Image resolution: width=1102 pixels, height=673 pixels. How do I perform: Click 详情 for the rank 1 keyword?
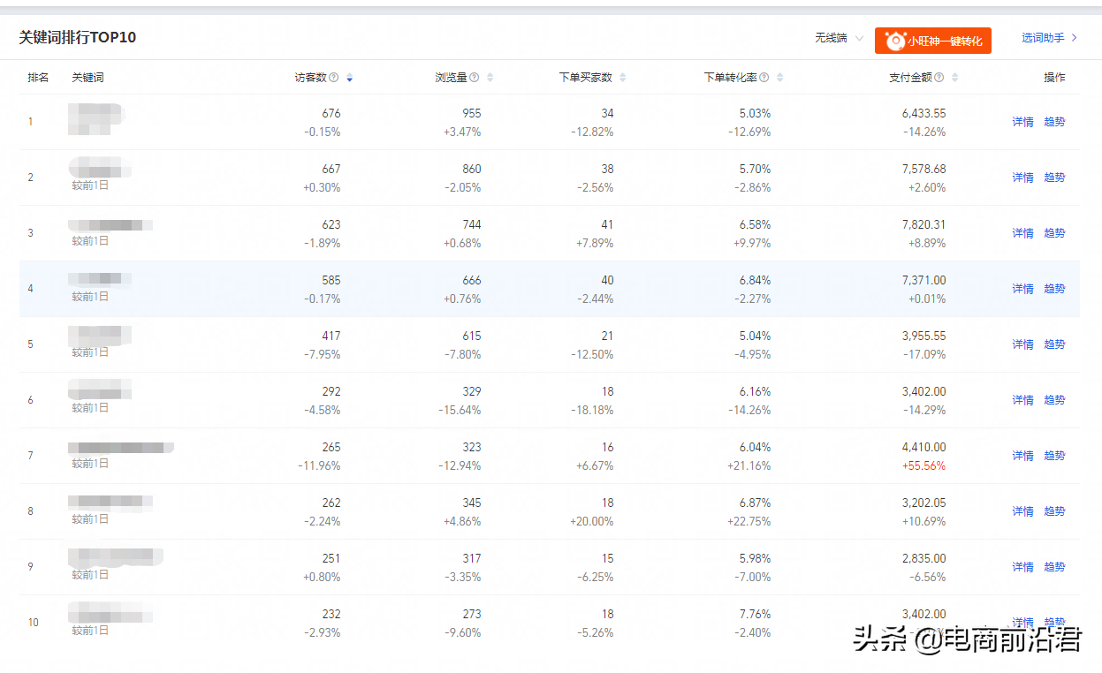coord(1022,121)
